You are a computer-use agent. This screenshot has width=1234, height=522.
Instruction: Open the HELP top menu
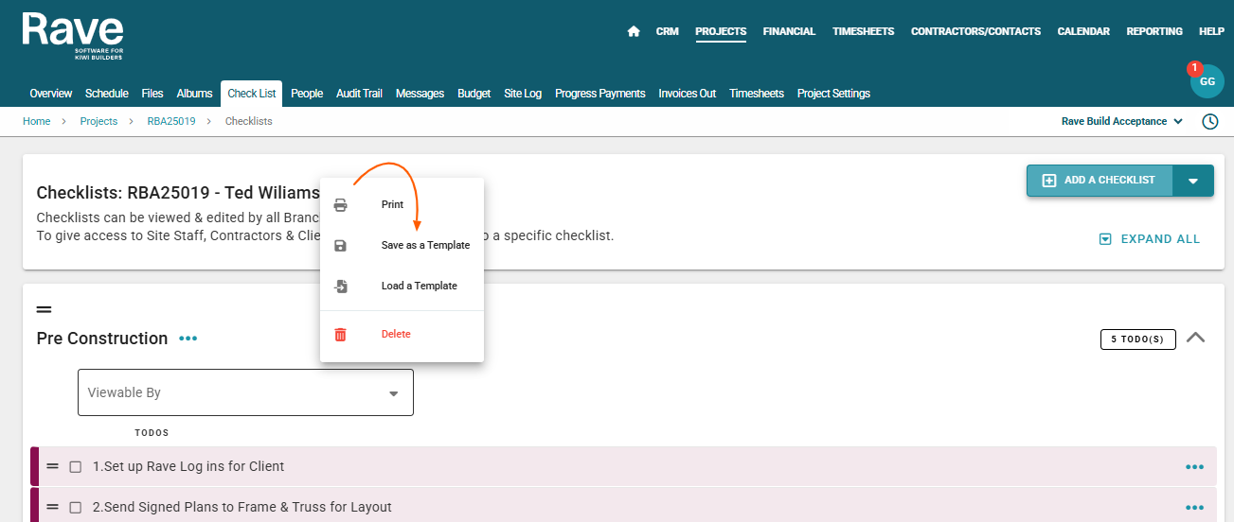[1211, 31]
